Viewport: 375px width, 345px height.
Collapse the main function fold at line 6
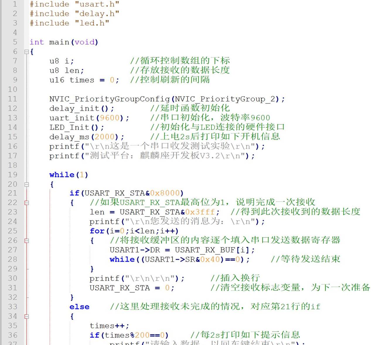point(27,52)
